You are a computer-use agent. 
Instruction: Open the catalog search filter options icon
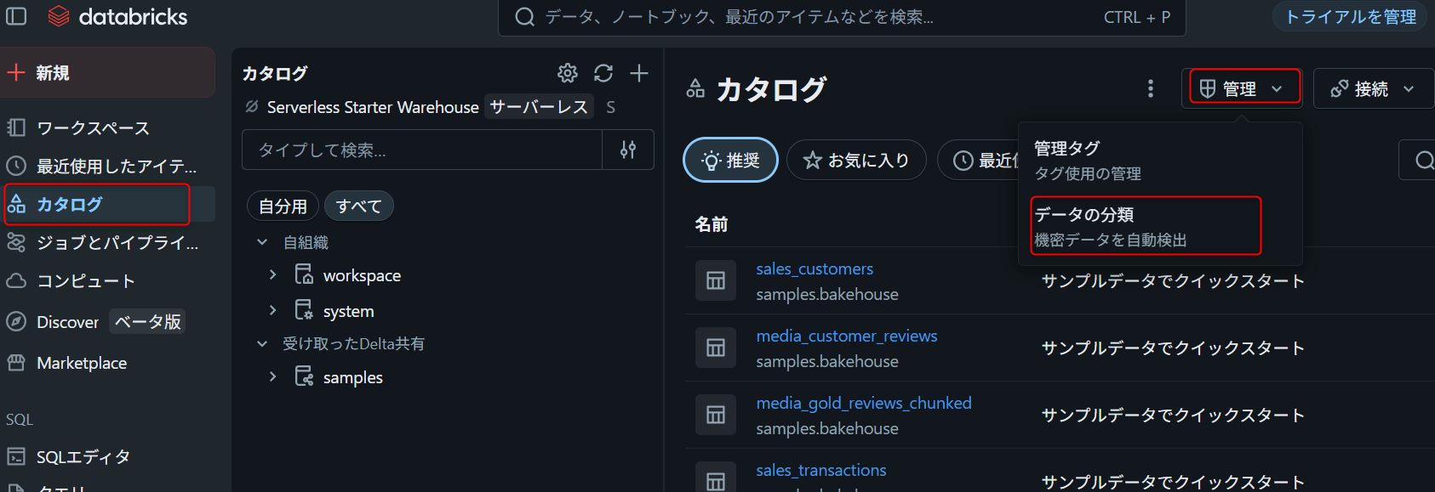coord(628,150)
